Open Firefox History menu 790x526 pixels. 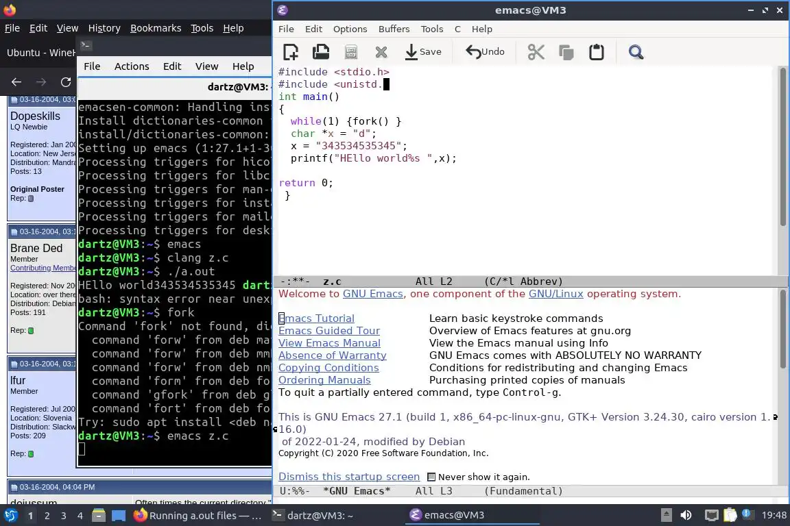tap(104, 28)
